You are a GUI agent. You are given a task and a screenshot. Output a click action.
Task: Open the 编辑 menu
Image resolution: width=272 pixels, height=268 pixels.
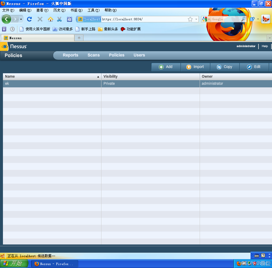click(25, 10)
